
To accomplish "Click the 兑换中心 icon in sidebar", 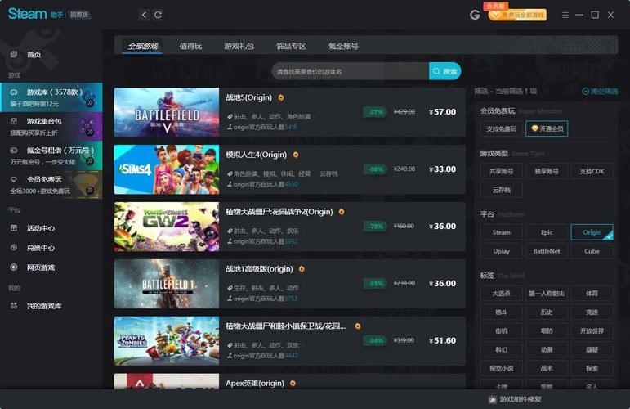I will coord(14,248).
